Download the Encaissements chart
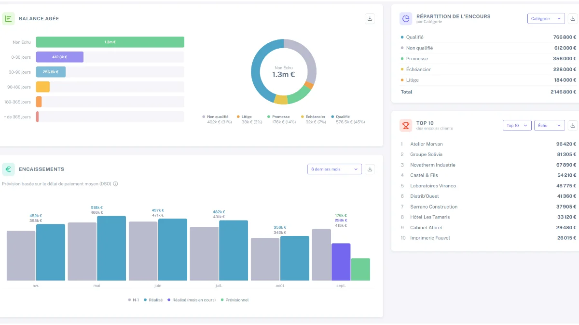The width and height of the screenshot is (579, 325). (x=370, y=169)
